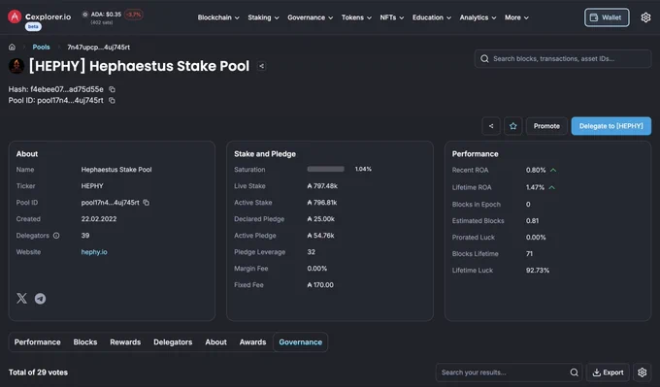Viewport: 660px width, 387px height.
Task: Click the Lifetime Luck value 92.73%
Action: point(538,270)
